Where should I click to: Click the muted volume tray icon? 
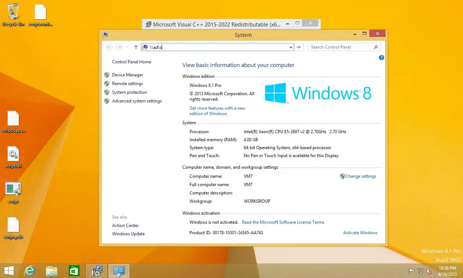point(429,271)
